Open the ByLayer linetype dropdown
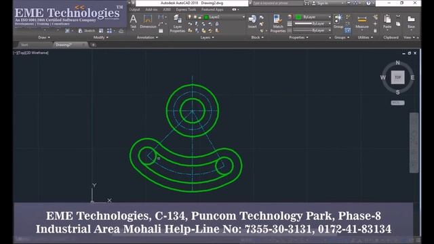This screenshot has width=434, height=244. (x=312, y=30)
